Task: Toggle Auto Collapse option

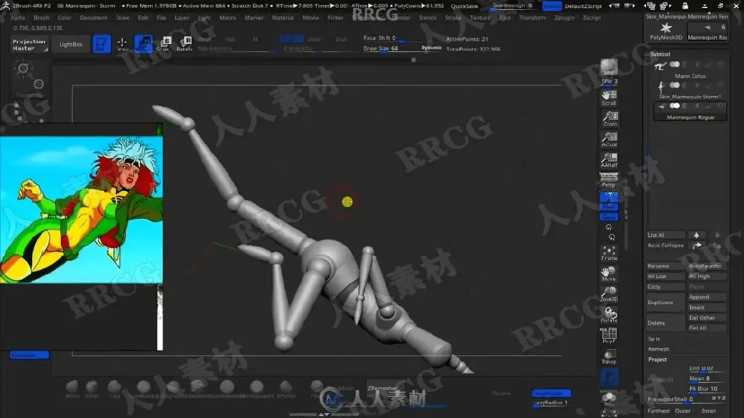Action: 666,245
